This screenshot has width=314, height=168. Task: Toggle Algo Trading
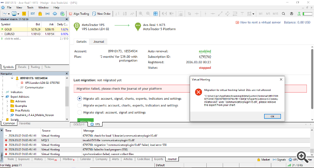coord(79,14)
